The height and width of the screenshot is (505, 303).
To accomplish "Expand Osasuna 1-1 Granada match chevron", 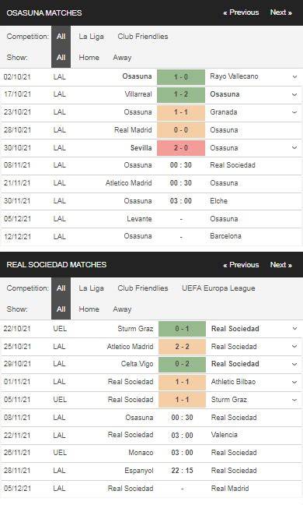I will (x=294, y=112).
